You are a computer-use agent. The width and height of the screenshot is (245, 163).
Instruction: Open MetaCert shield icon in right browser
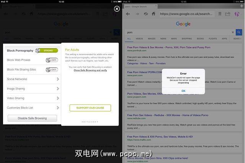(x=237, y=14)
